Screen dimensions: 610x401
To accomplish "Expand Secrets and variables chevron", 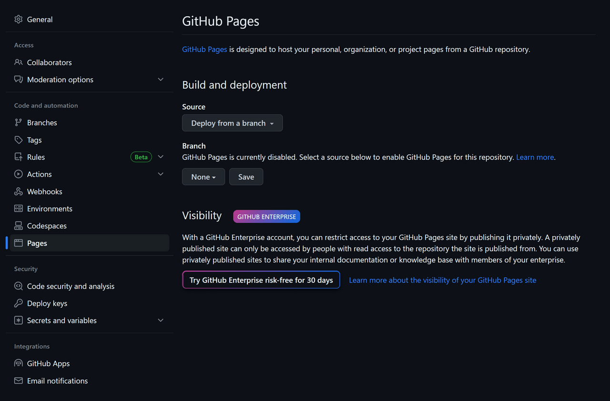I will click(x=161, y=321).
